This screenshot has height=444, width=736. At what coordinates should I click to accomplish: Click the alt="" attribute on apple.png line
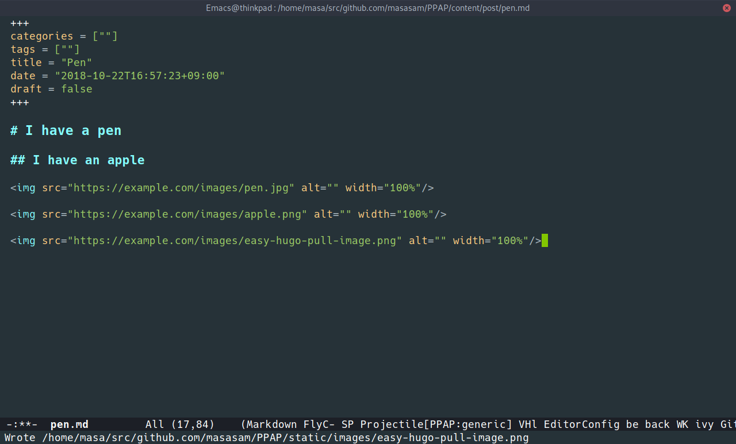333,214
